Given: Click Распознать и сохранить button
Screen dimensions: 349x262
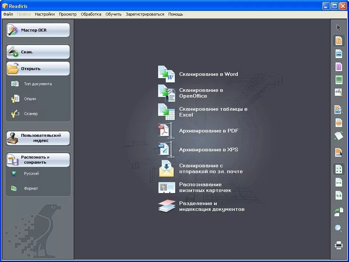Looking at the screenshot, I should [x=38, y=160].
